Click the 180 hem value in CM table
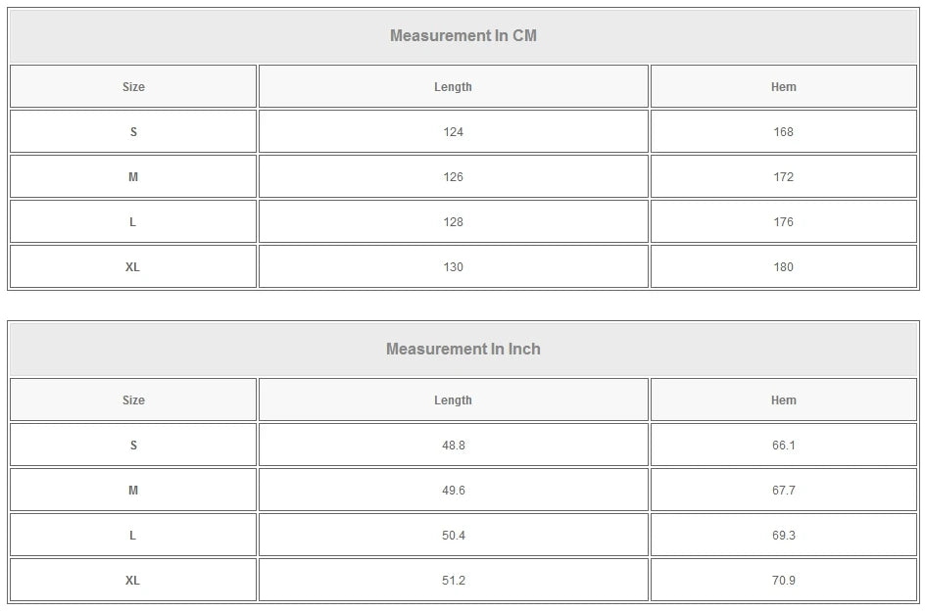 coord(784,266)
